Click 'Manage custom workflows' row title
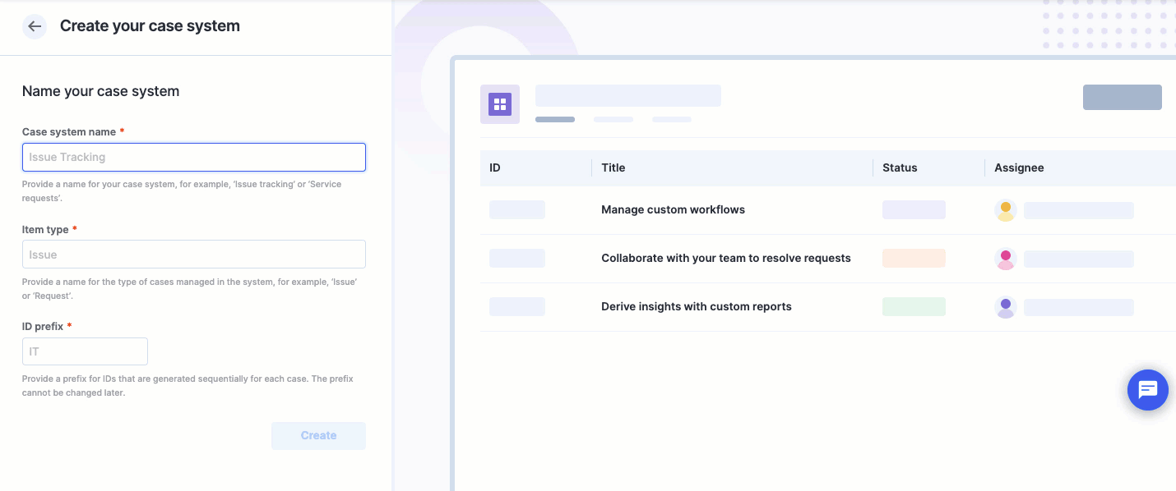 [x=673, y=209]
